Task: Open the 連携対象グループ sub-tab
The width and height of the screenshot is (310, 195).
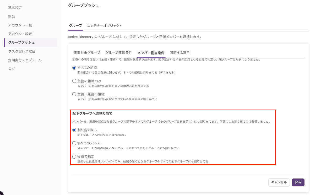Action: click(x=86, y=53)
